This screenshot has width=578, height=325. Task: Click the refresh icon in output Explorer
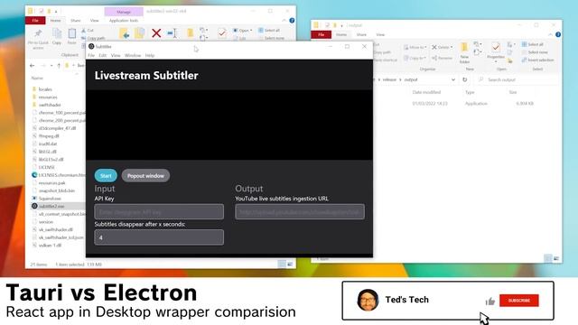(x=465, y=79)
